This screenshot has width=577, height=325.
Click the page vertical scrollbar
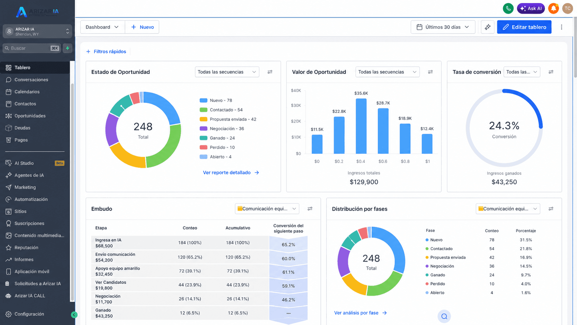(x=575, y=47)
